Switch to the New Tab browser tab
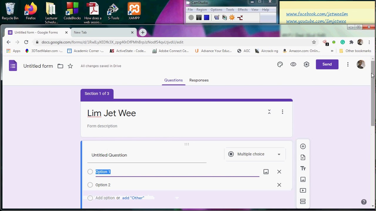 pyautogui.click(x=103, y=33)
